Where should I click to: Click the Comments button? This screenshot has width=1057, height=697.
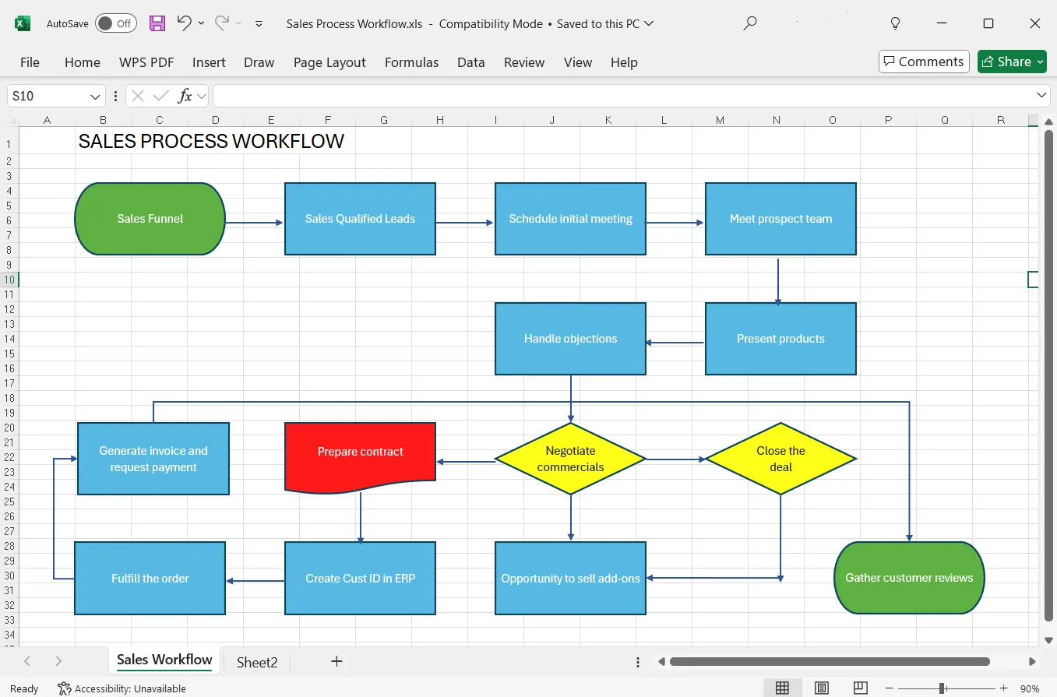pos(924,62)
